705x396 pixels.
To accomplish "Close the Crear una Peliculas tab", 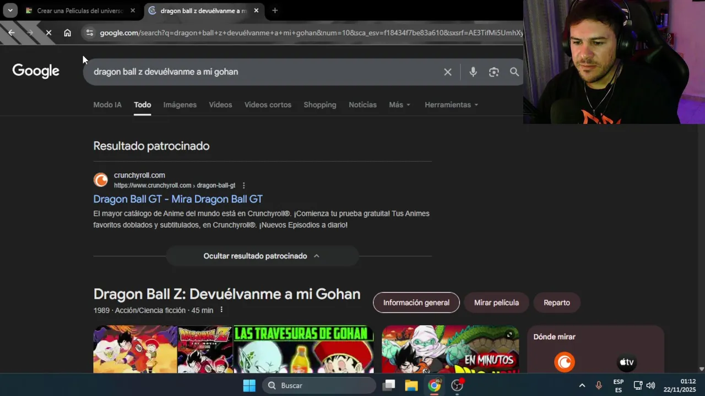I will (133, 10).
